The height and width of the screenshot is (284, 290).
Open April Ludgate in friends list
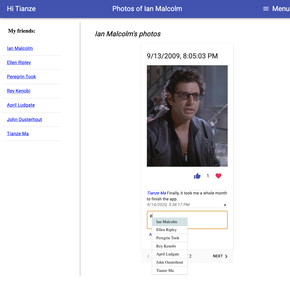[21, 105]
